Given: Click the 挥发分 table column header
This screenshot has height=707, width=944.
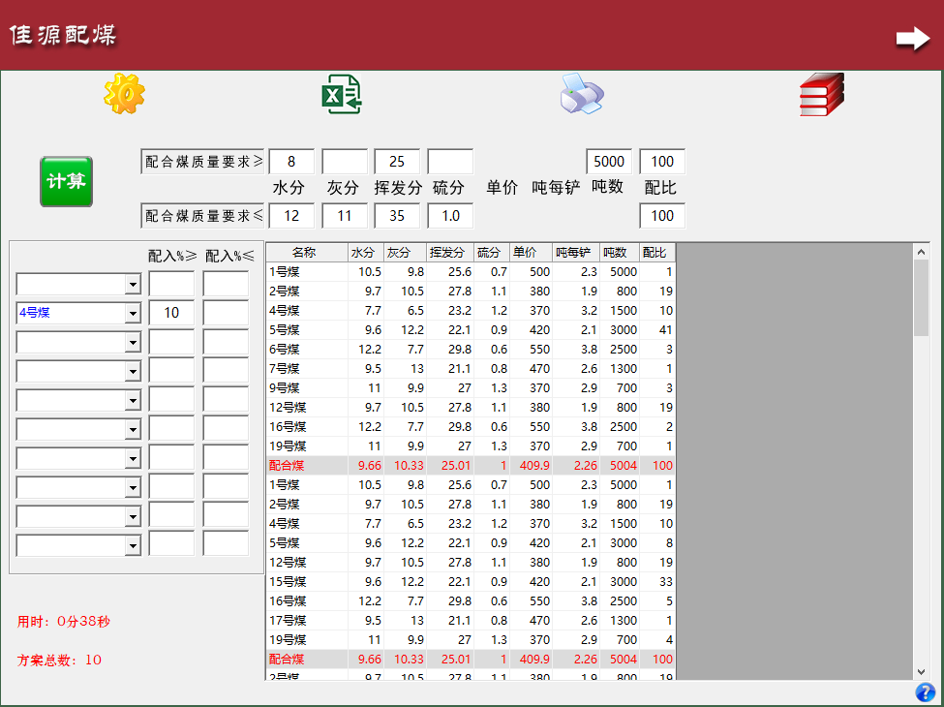Looking at the screenshot, I should tap(450, 253).
